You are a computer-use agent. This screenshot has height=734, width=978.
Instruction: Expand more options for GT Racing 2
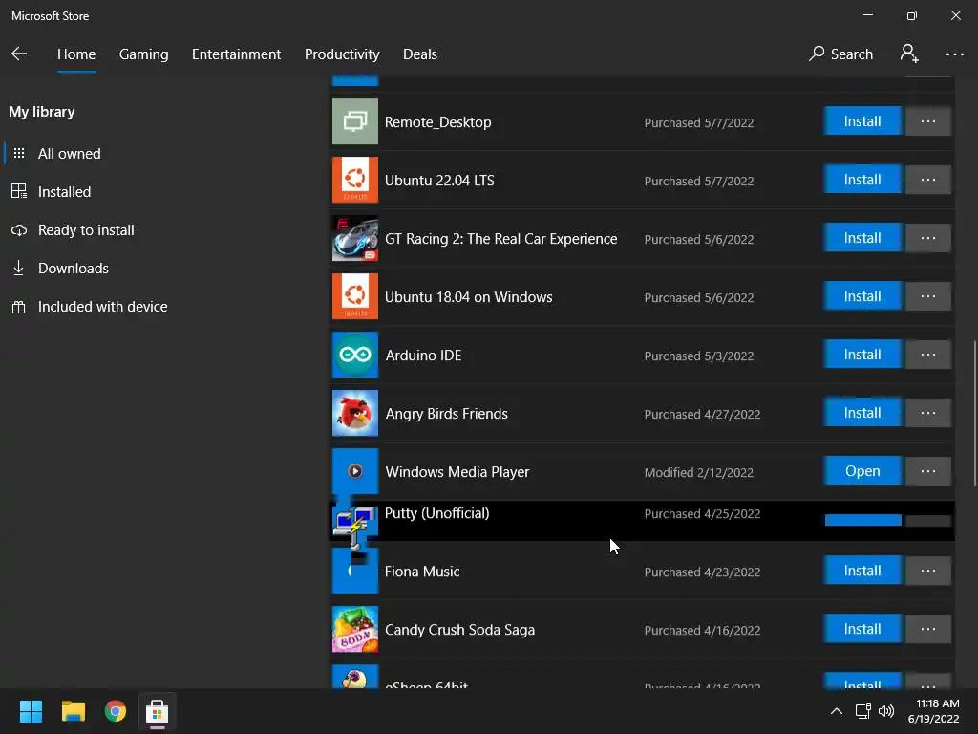pos(928,238)
